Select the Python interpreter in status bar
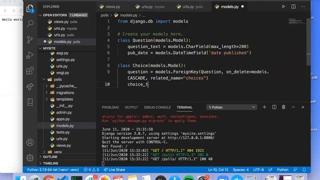Screen dimensions: 320x180 [53, 170]
